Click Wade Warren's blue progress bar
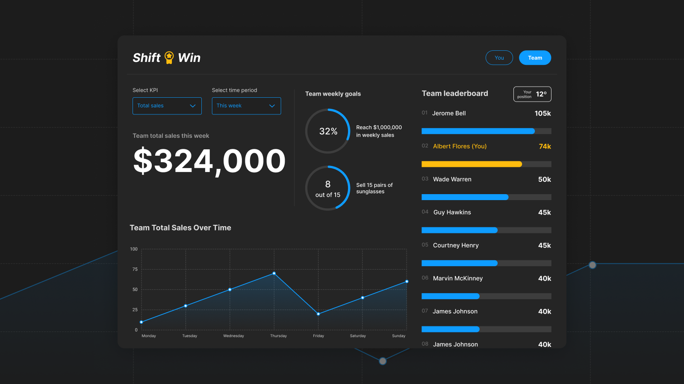Viewport: 684px width, 384px height. pos(465,197)
